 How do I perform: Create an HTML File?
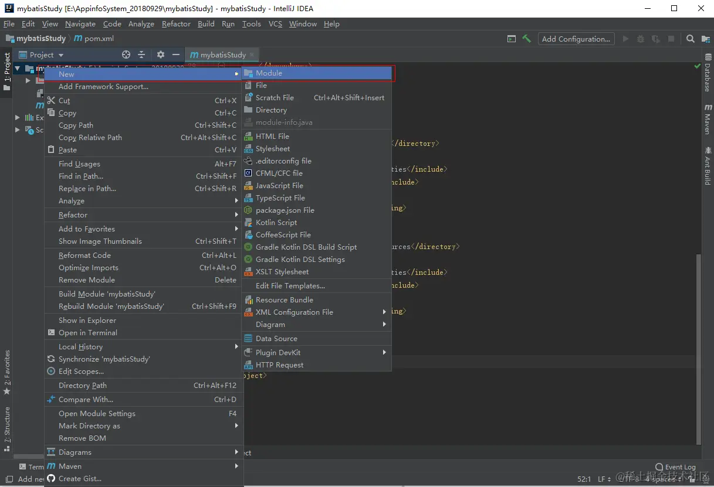[x=317, y=137]
